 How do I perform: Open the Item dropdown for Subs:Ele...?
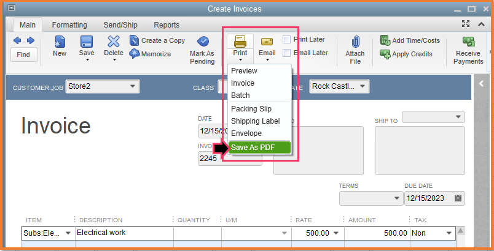pyautogui.click(x=68, y=233)
